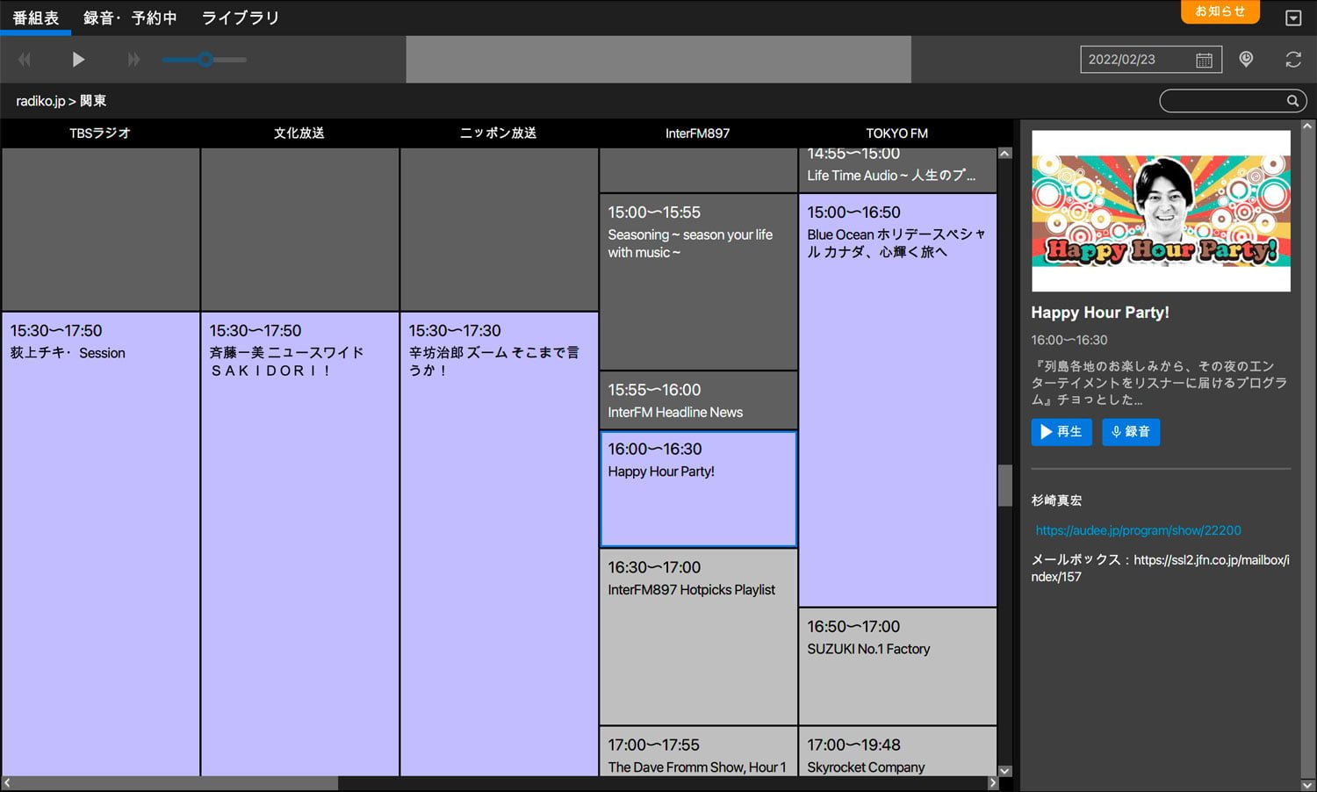Open the top-right dropdown menu box
1317x792 pixels.
point(1293,18)
